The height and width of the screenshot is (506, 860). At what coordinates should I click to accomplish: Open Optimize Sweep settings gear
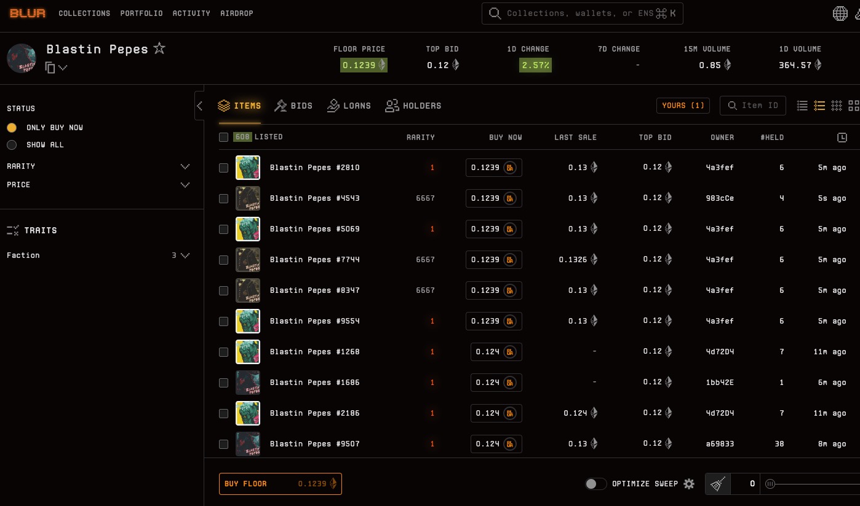689,484
